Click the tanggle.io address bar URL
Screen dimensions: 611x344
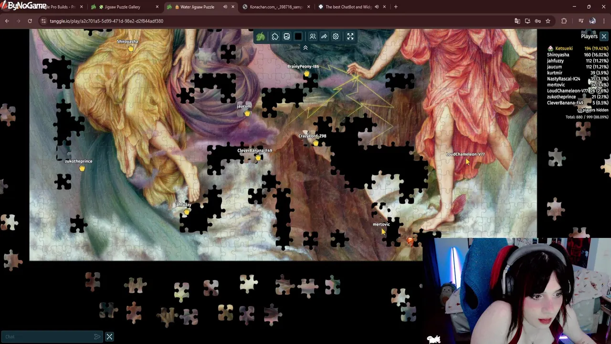tap(106, 21)
